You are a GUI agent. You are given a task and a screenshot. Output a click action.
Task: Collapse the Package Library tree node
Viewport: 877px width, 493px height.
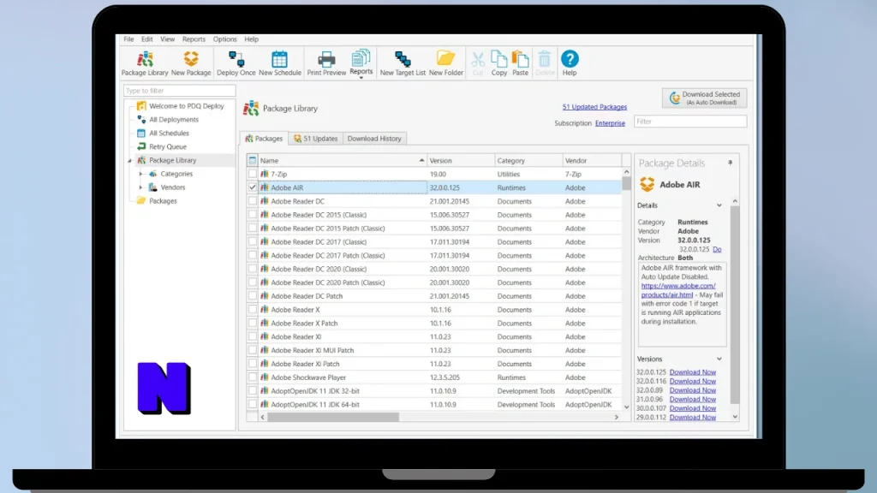130,160
